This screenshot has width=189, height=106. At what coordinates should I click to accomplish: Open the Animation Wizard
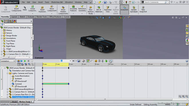(x=83, y=61)
